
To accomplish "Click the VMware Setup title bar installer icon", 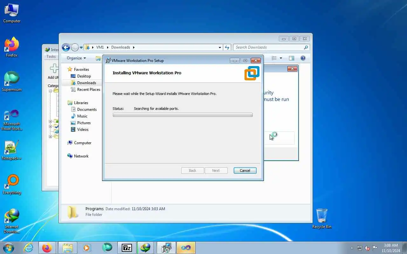I will point(108,60).
